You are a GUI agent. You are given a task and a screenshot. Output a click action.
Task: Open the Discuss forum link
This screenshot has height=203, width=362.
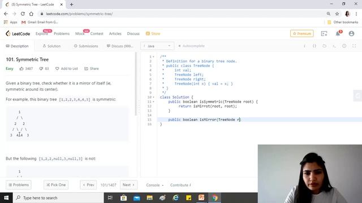(x=133, y=34)
